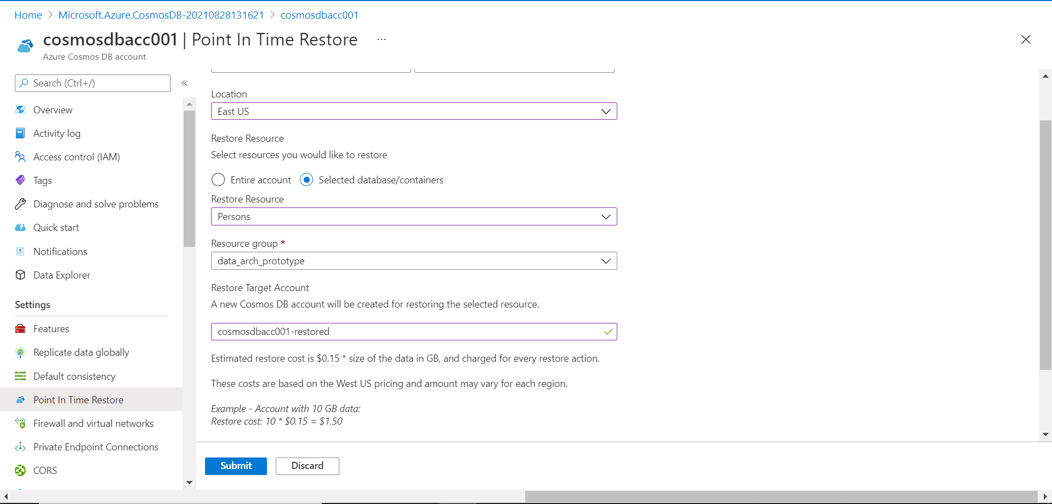Click the CORS icon
The width and height of the screenshot is (1052, 504).
[20, 470]
